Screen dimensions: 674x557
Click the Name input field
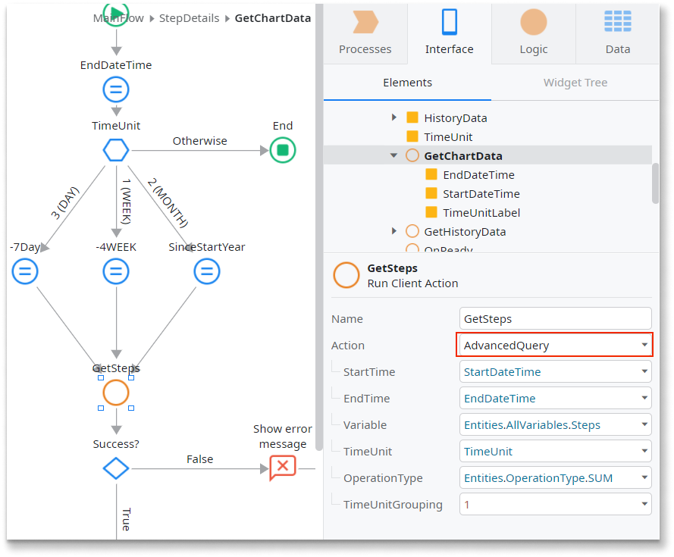[x=555, y=319]
